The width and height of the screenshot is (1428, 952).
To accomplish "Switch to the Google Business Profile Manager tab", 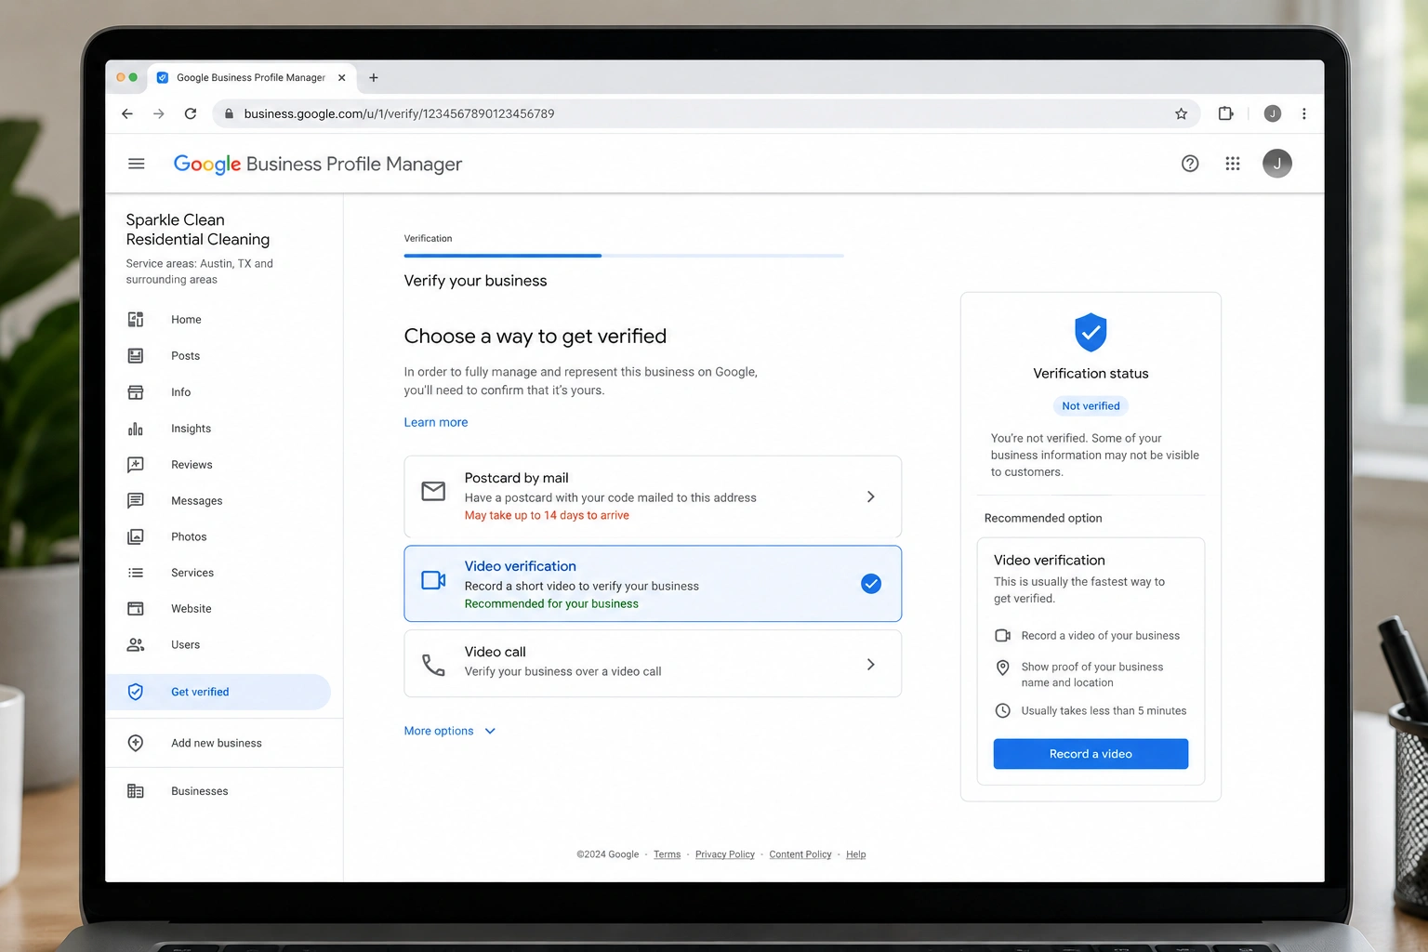I will (251, 78).
